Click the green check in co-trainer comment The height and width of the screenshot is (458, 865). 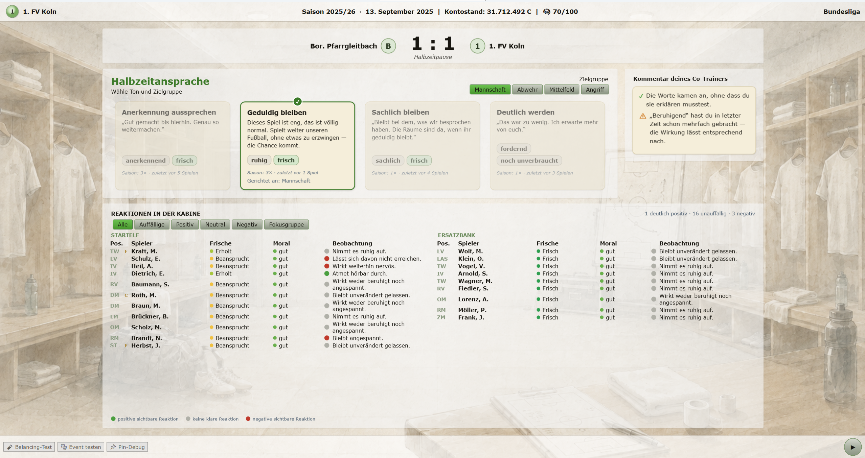click(x=641, y=96)
